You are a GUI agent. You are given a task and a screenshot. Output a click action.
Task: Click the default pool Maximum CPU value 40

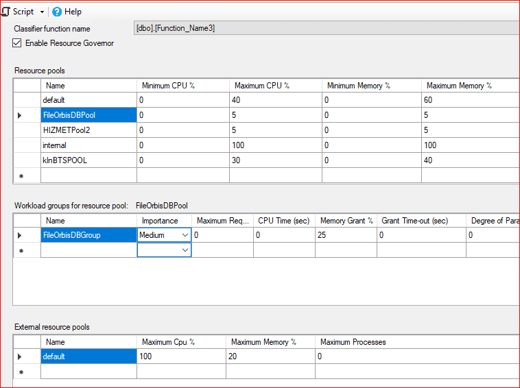point(275,100)
